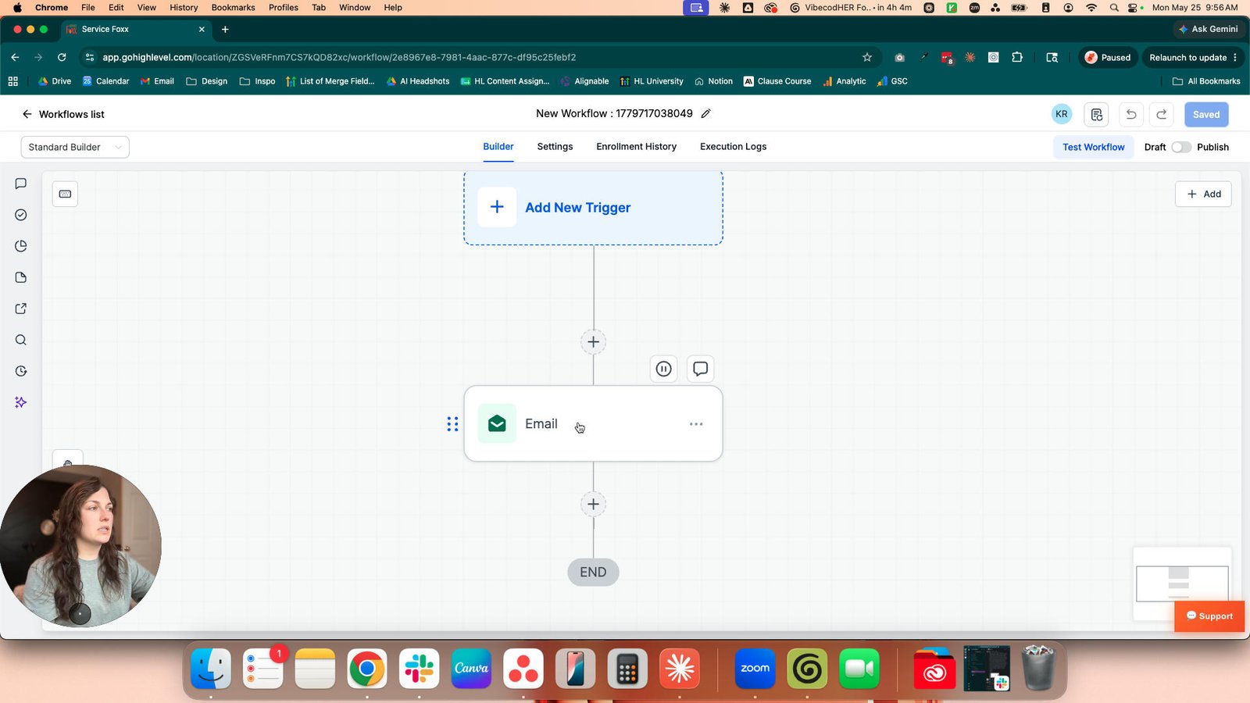Image resolution: width=1250 pixels, height=703 pixels.
Task: Switch to the Enrollment History tab
Action: point(636,147)
